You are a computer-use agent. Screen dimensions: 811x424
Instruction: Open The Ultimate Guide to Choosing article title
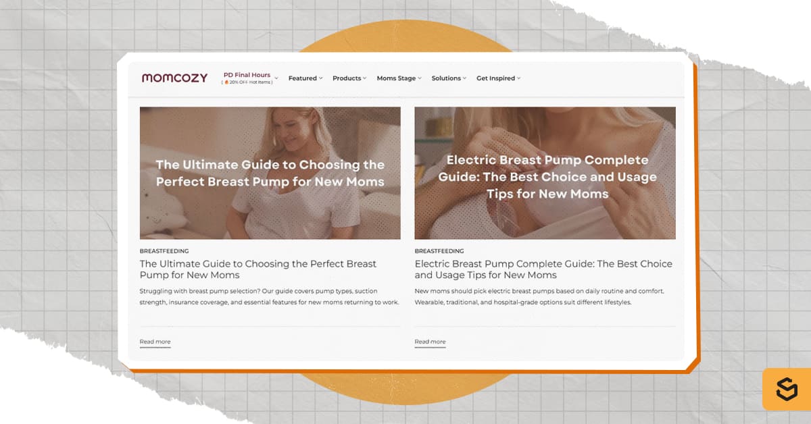click(x=258, y=269)
